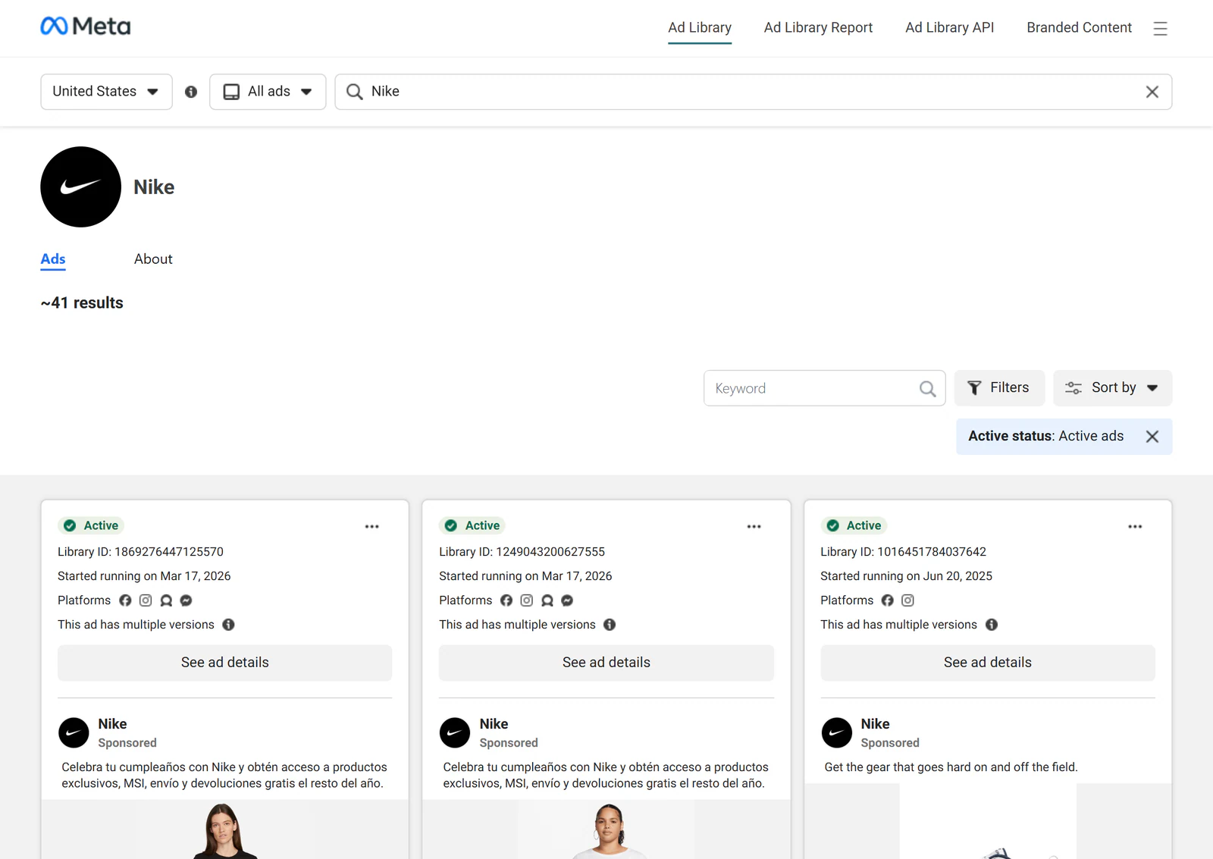
Task: Expand the United States country dropdown
Action: tap(106, 92)
